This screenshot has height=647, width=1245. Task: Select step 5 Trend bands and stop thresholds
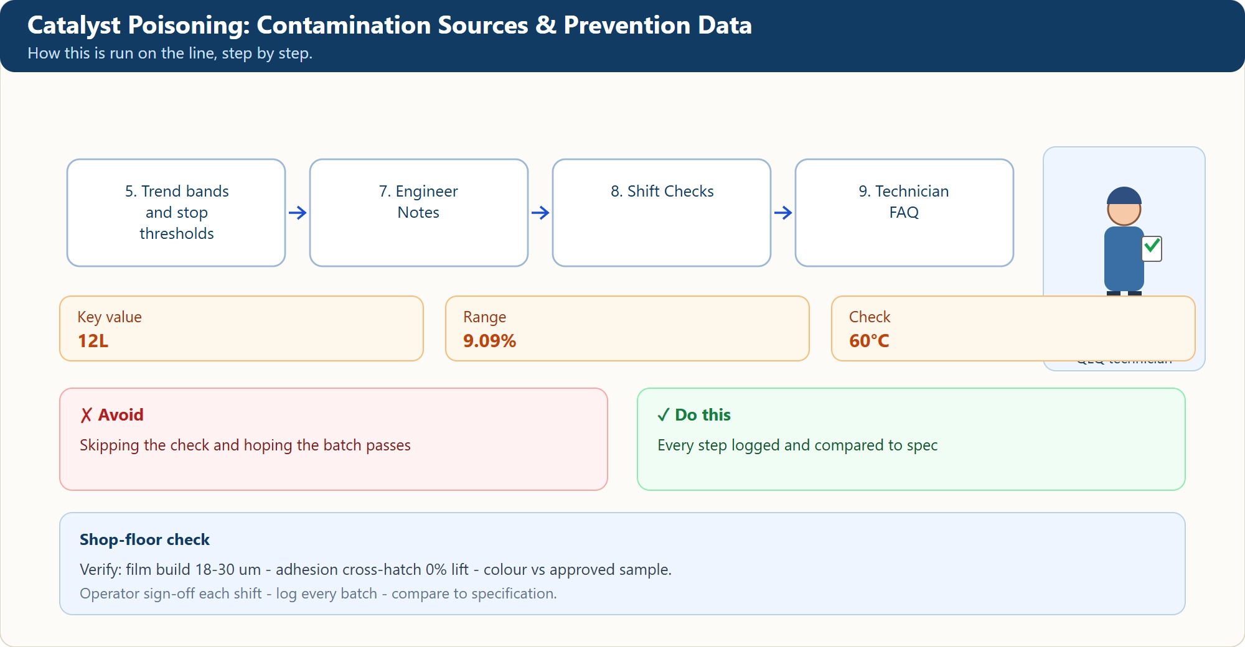coord(176,213)
